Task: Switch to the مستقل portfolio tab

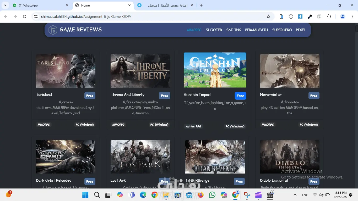Action: coord(165,5)
